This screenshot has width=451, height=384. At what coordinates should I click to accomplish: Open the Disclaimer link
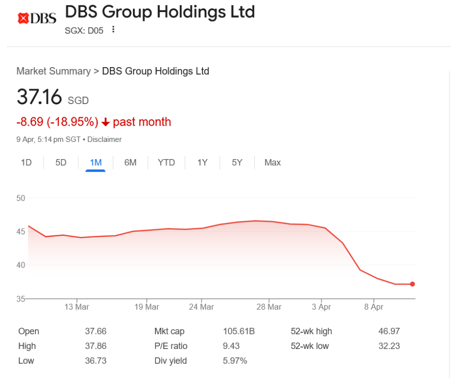105,140
